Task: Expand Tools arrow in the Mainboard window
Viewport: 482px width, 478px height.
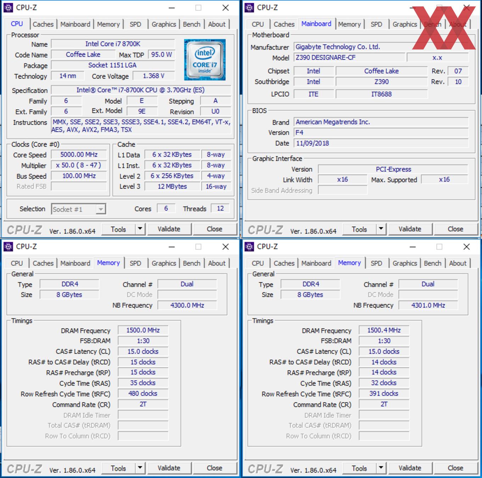Action: [x=381, y=229]
